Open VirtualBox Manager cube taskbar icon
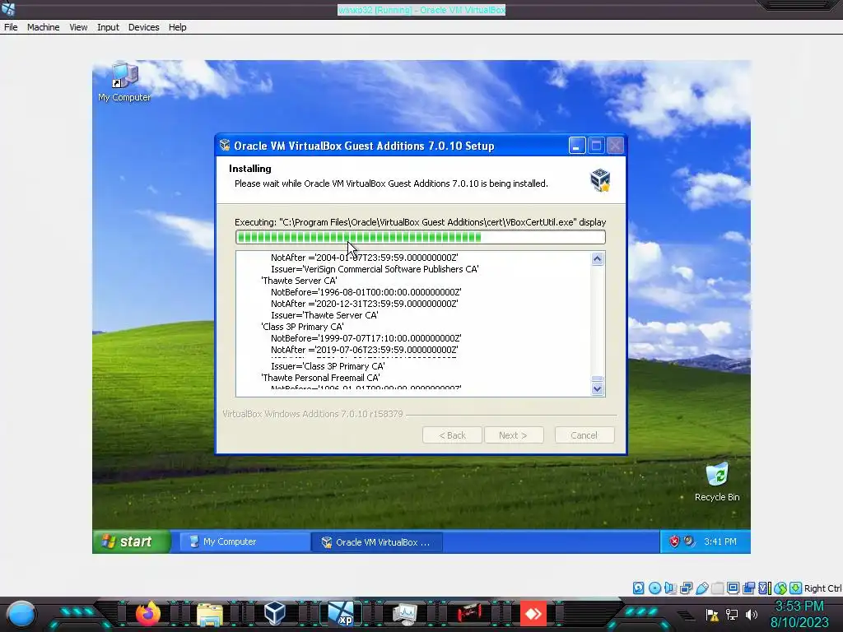The height and width of the screenshot is (632, 843). pos(274,614)
